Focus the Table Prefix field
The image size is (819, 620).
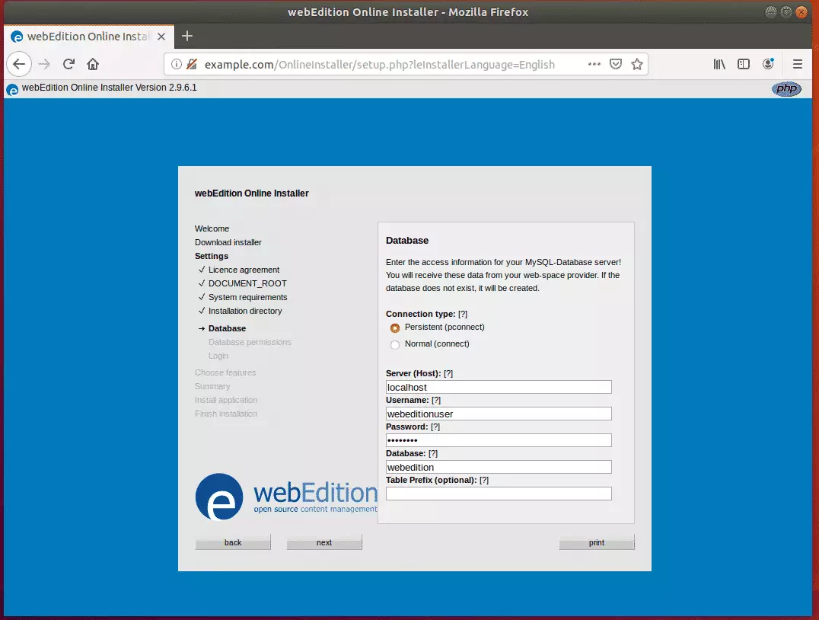tap(499, 494)
